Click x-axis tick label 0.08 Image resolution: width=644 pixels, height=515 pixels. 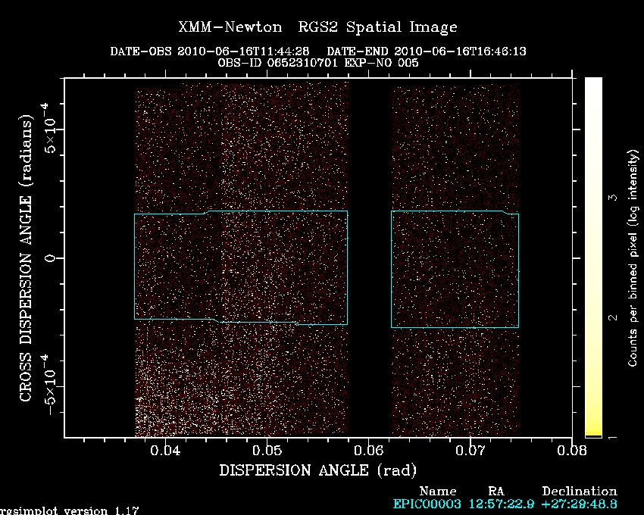(572, 451)
